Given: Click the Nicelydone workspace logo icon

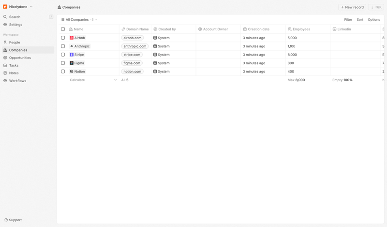Looking at the screenshot, I should tap(5, 7).
